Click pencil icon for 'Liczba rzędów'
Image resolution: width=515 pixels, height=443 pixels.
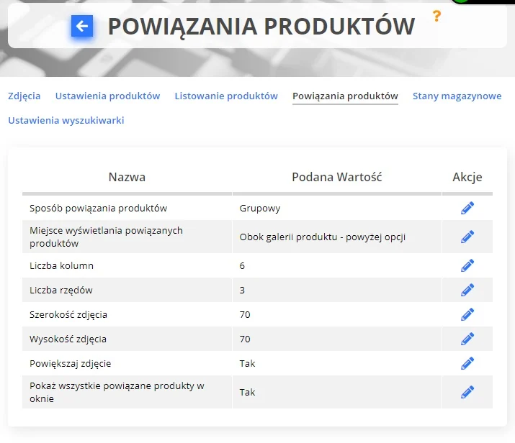[x=467, y=290]
